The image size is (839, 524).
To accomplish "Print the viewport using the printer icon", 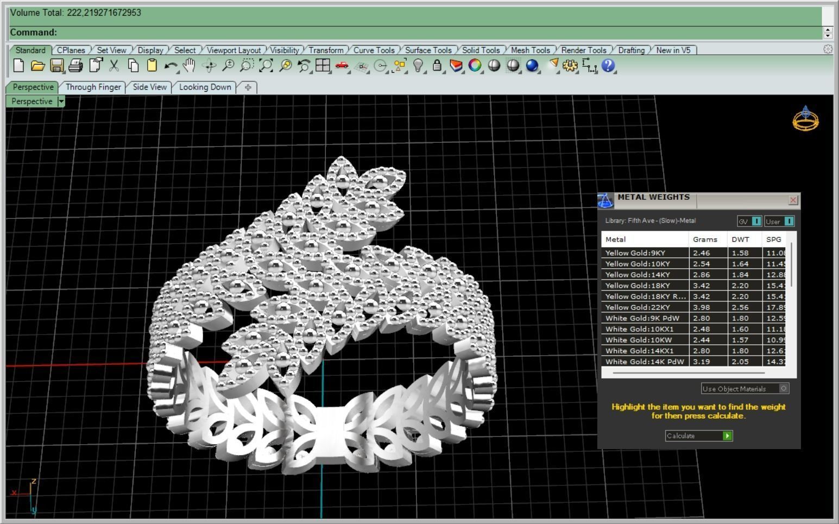I will (75, 66).
